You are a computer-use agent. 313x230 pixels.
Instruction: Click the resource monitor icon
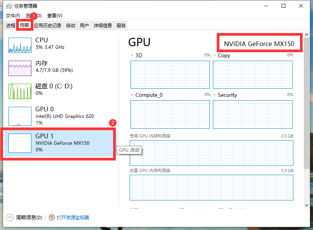pyautogui.click(x=52, y=217)
